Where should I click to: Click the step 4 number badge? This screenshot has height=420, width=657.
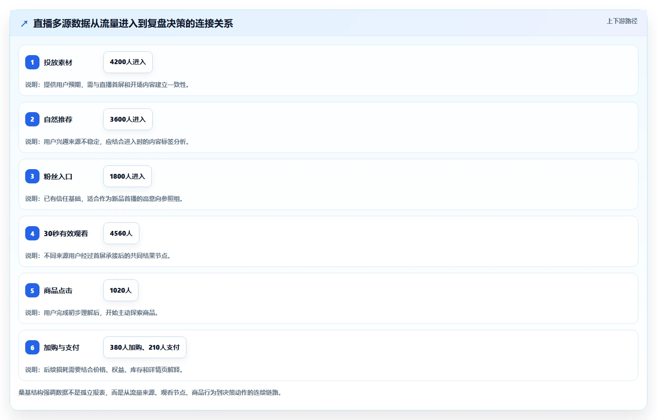(32, 233)
